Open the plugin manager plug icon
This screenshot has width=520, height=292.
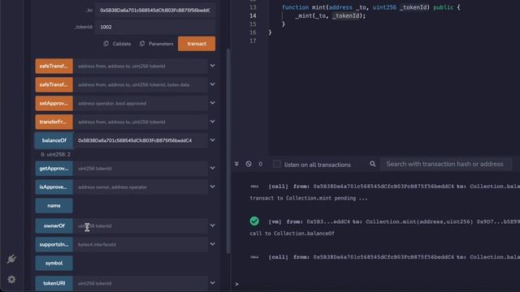[11, 259]
